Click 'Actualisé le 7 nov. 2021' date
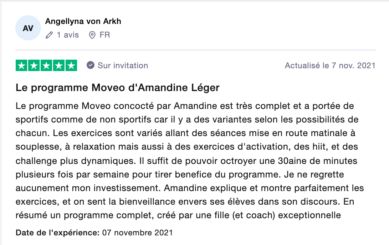Image resolution: width=389 pixels, height=245 pixels. pos(330,66)
